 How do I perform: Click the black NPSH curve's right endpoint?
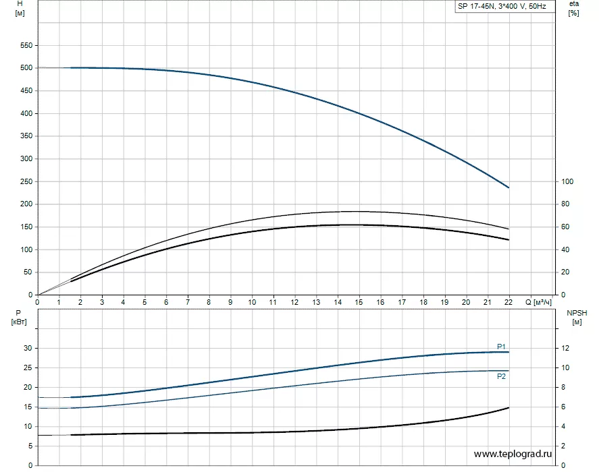click(509, 407)
